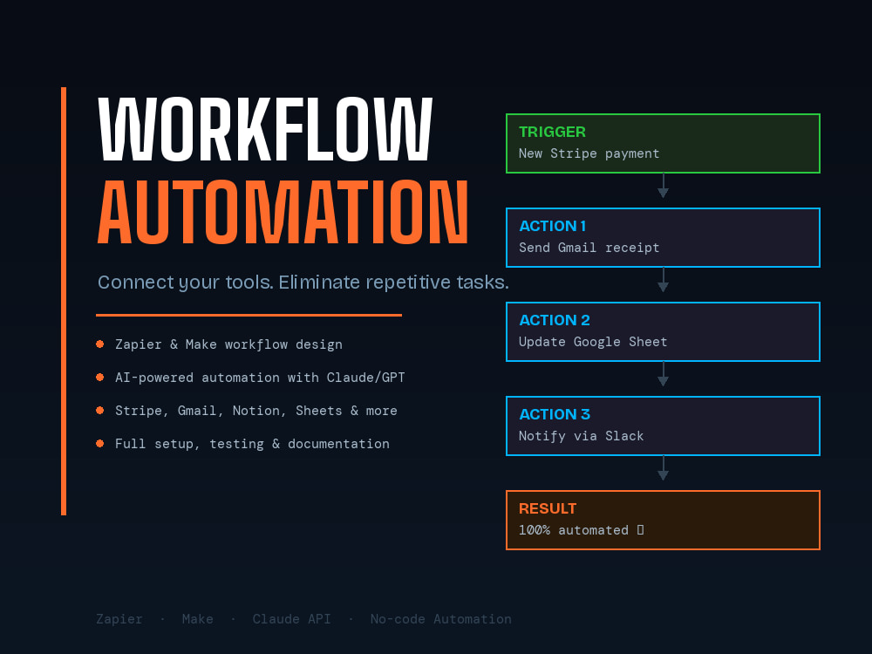Click 'Full setup, testing & documentation' bullet
872x654 pixels.
(x=252, y=444)
